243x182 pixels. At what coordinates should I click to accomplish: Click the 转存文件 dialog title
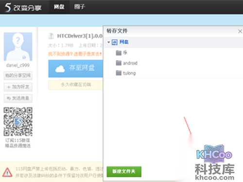117,31
